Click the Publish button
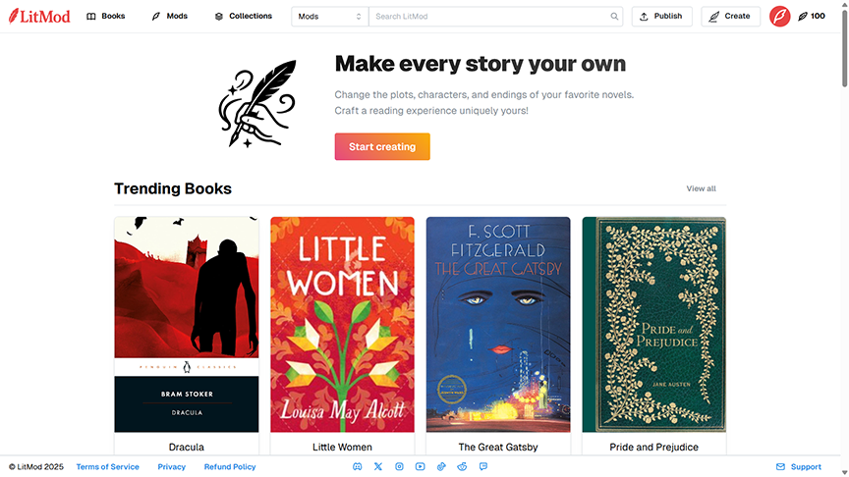The height and width of the screenshot is (477, 849). (661, 17)
